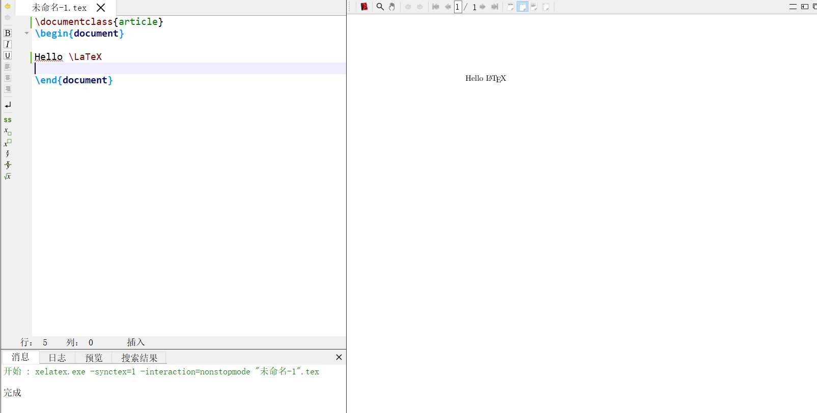Insert center-align environment
Image resolution: width=817 pixels, height=413 pixels.
point(8,78)
